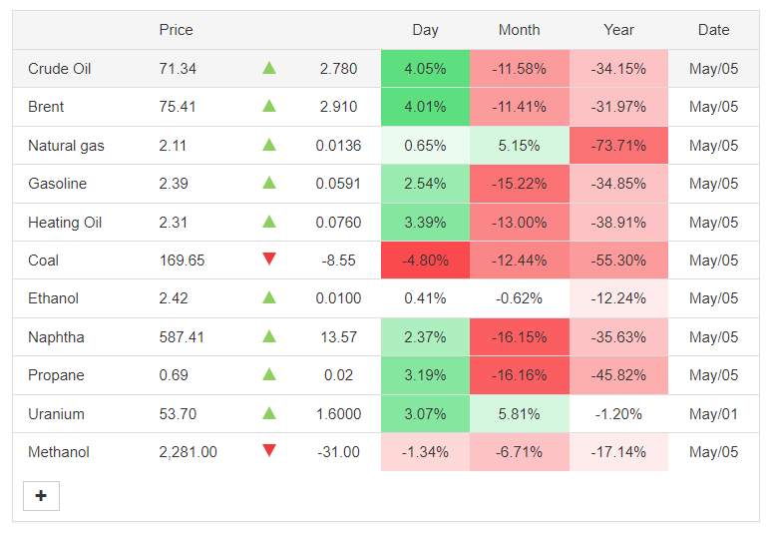Click the green up arrow for Natural gas
Screen dimensions: 771x534
tap(269, 145)
